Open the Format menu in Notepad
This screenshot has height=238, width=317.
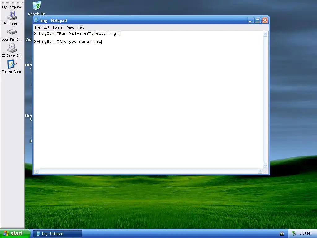click(58, 27)
